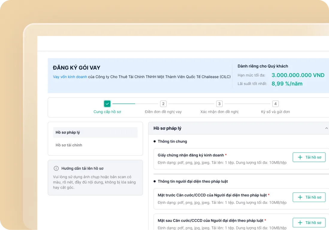Go to step 2 number box
Viewport: 329px width, 230px height.
point(163,104)
